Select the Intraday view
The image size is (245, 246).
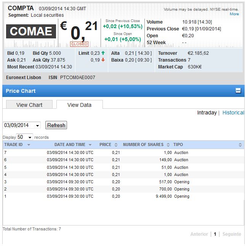tap(207, 113)
